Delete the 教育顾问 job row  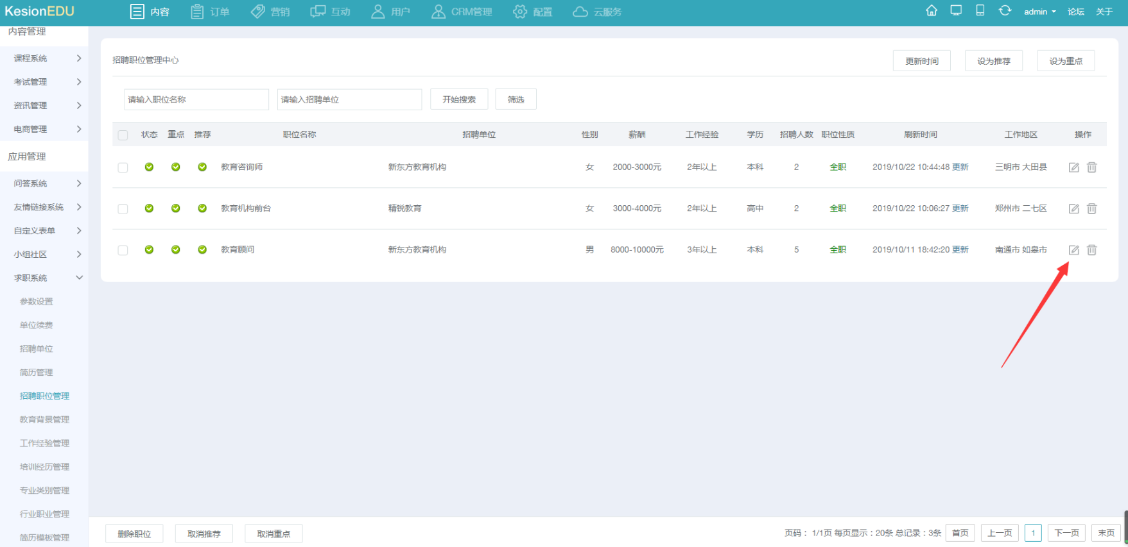coord(1091,250)
